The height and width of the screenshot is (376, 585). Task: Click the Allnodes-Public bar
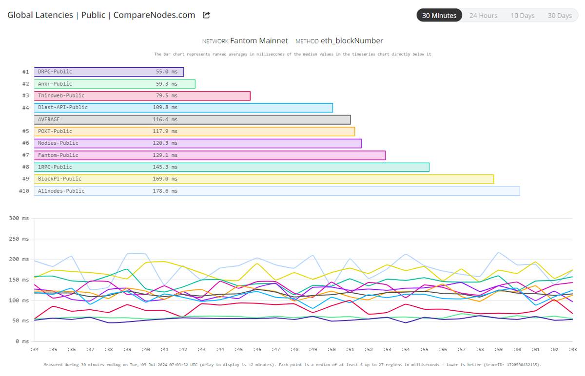coord(277,191)
